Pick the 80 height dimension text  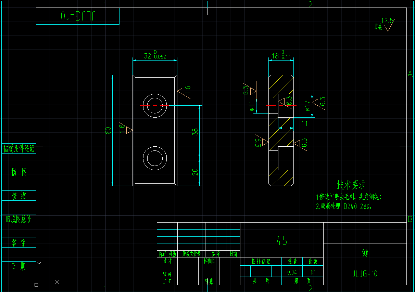(108, 131)
